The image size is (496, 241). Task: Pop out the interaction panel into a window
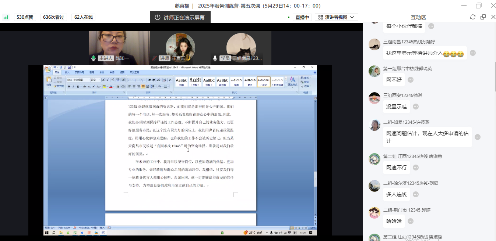tap(483, 17)
